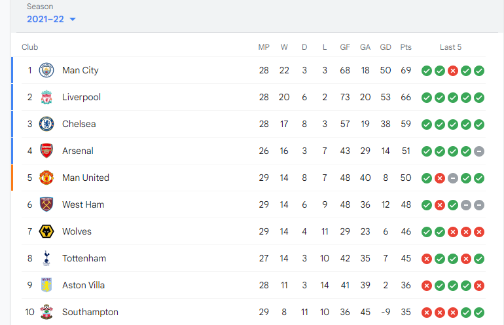Select the Southampton table row name
The height and width of the screenshot is (325, 504).
(x=90, y=312)
